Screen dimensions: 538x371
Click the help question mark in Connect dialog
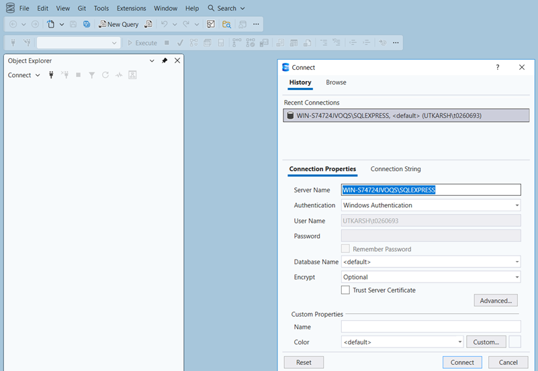click(x=498, y=68)
